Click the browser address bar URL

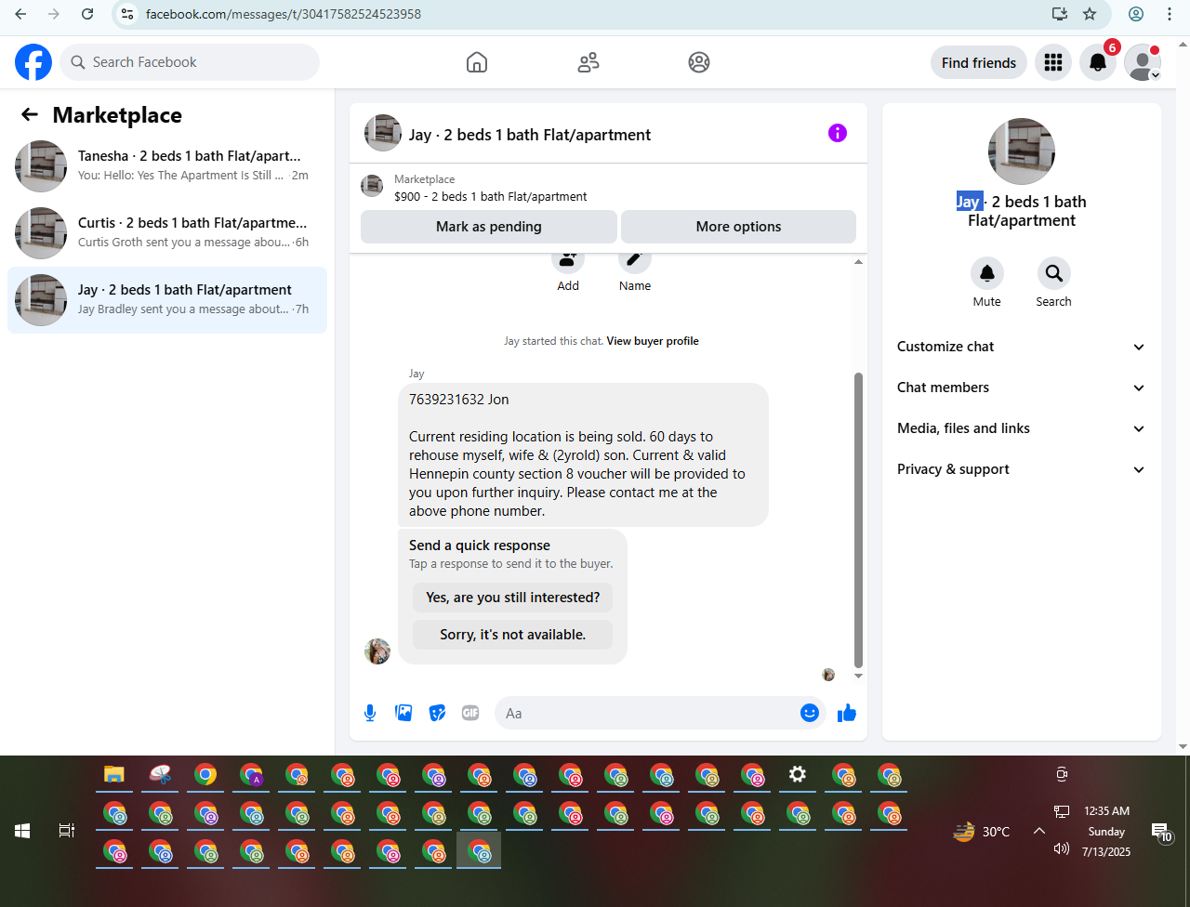(x=284, y=14)
